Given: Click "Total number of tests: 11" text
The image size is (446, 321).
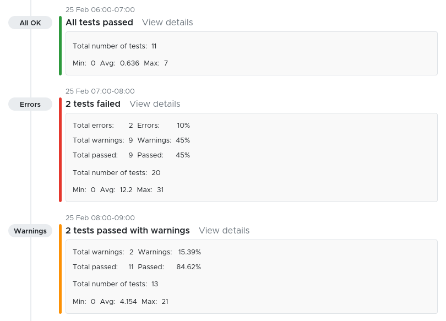Looking at the screenshot, I should (x=115, y=46).
